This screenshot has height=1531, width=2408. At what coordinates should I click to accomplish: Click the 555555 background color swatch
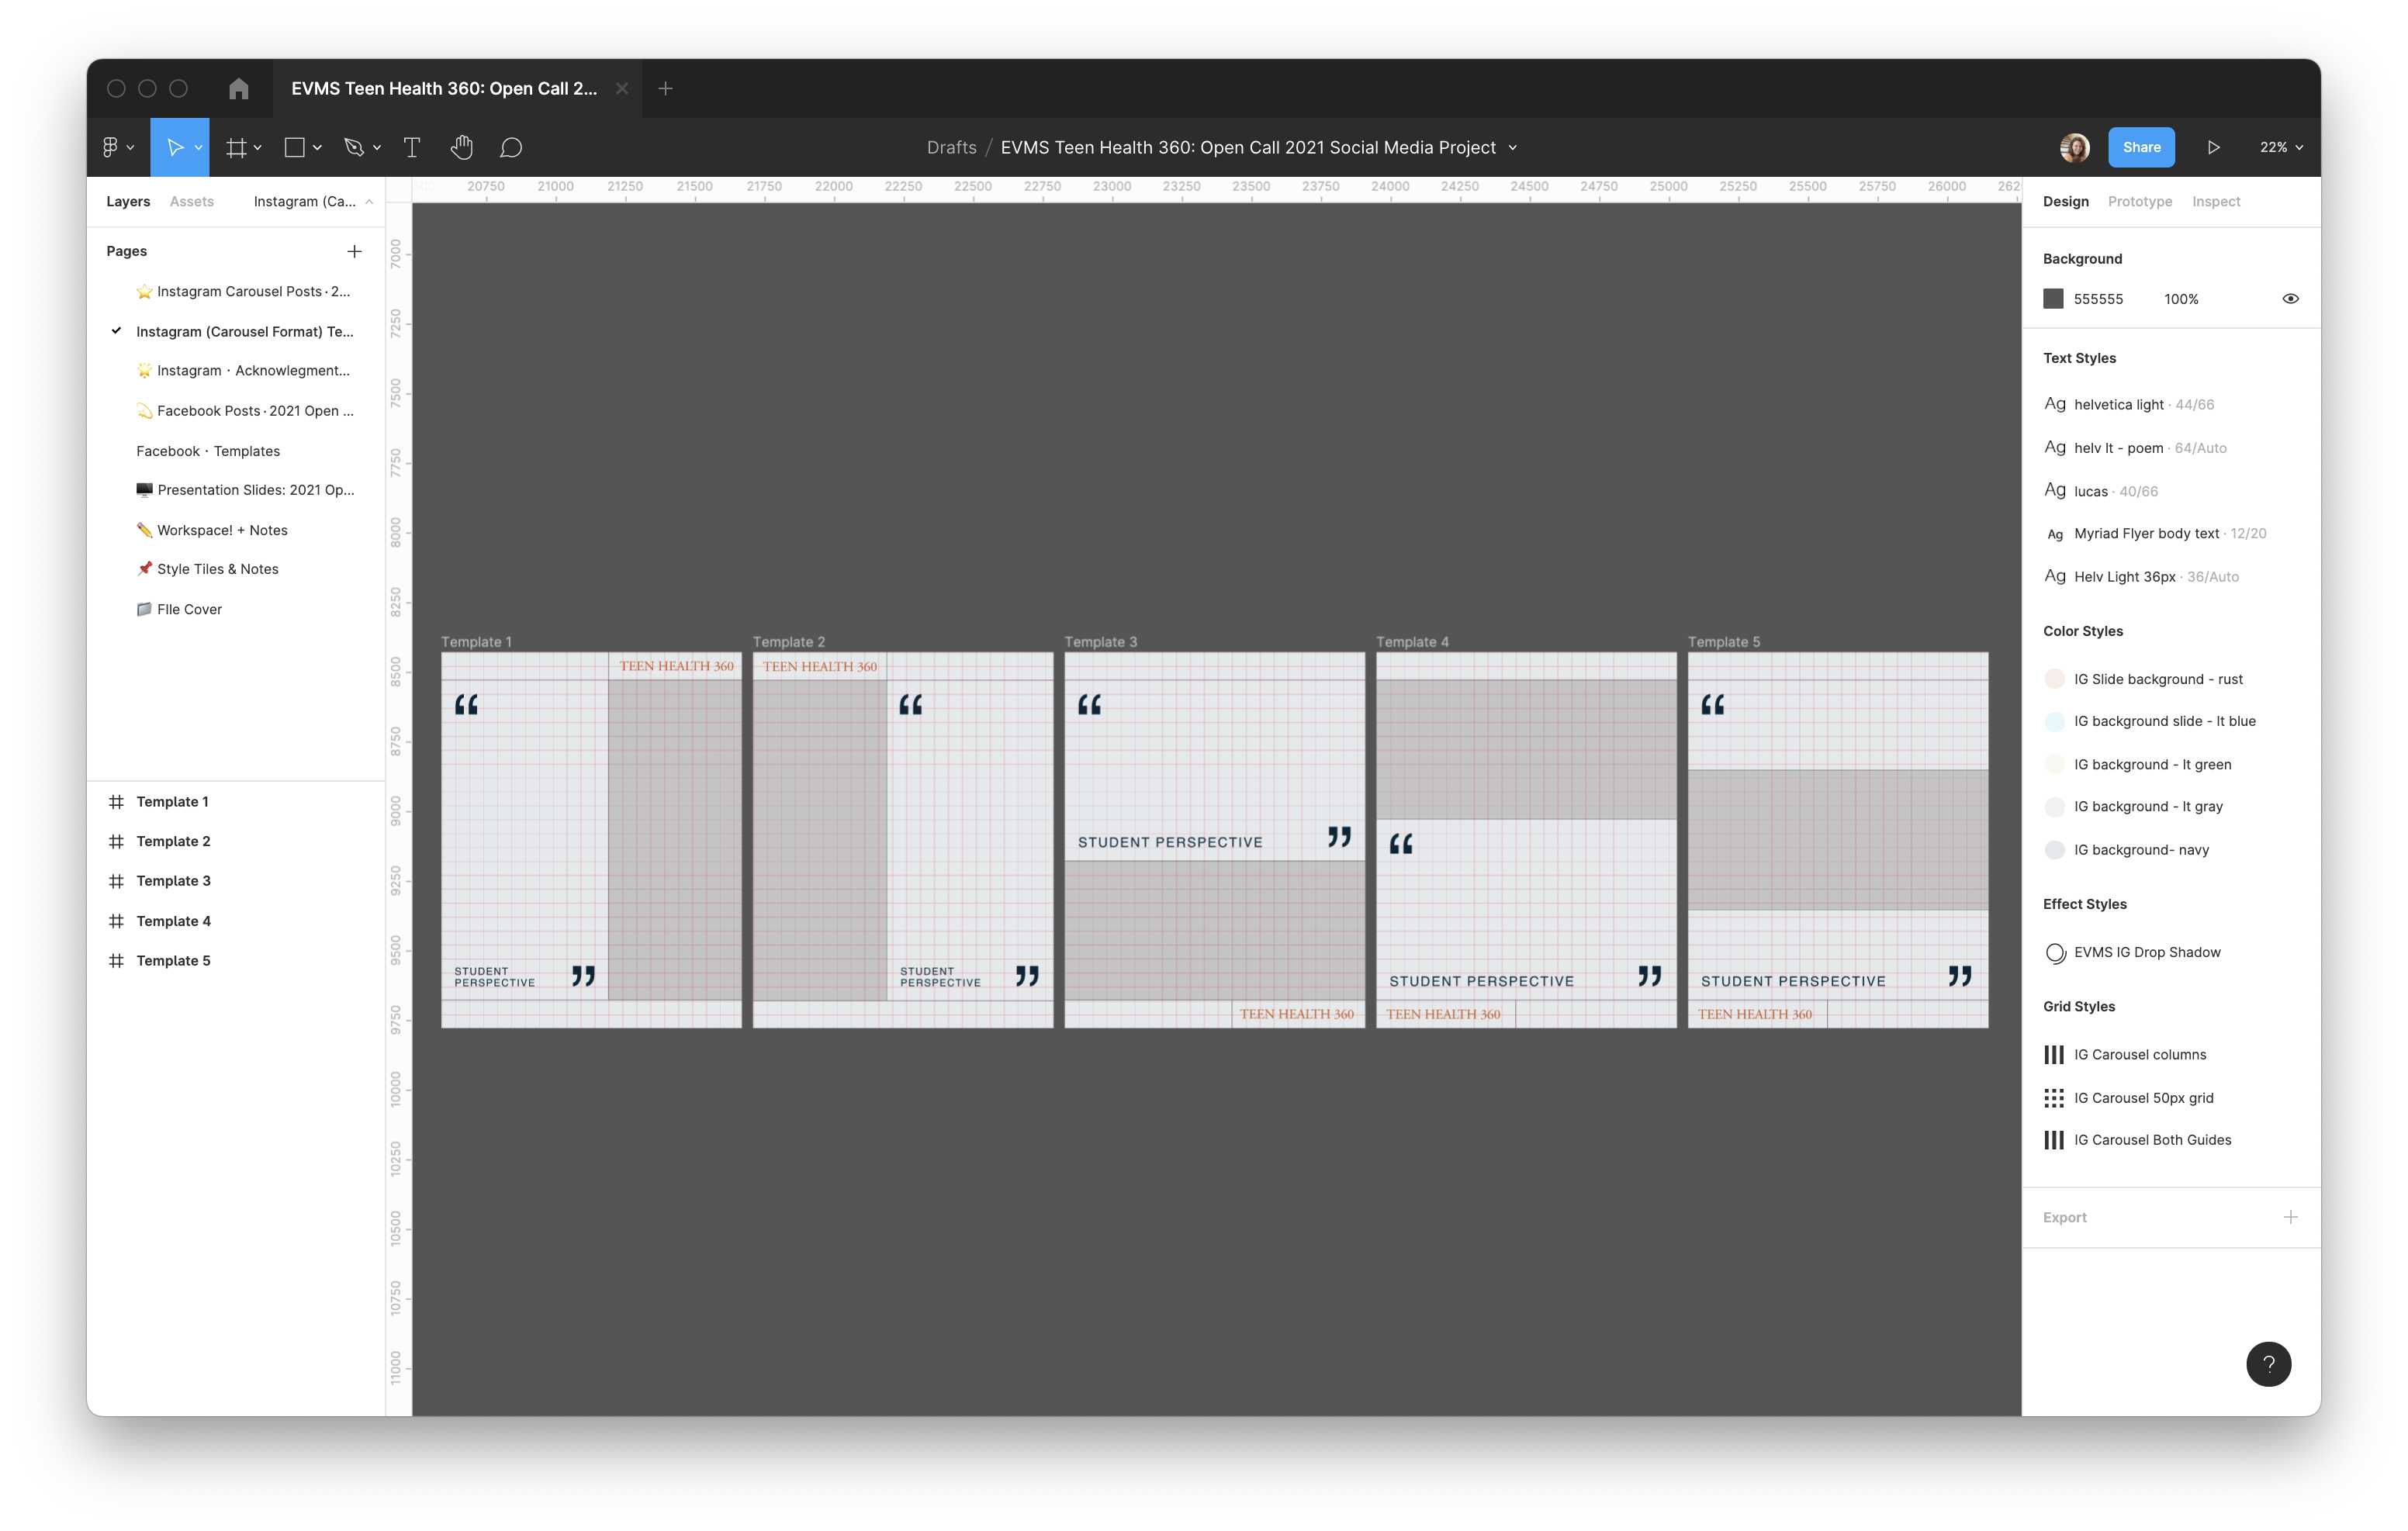[2053, 299]
